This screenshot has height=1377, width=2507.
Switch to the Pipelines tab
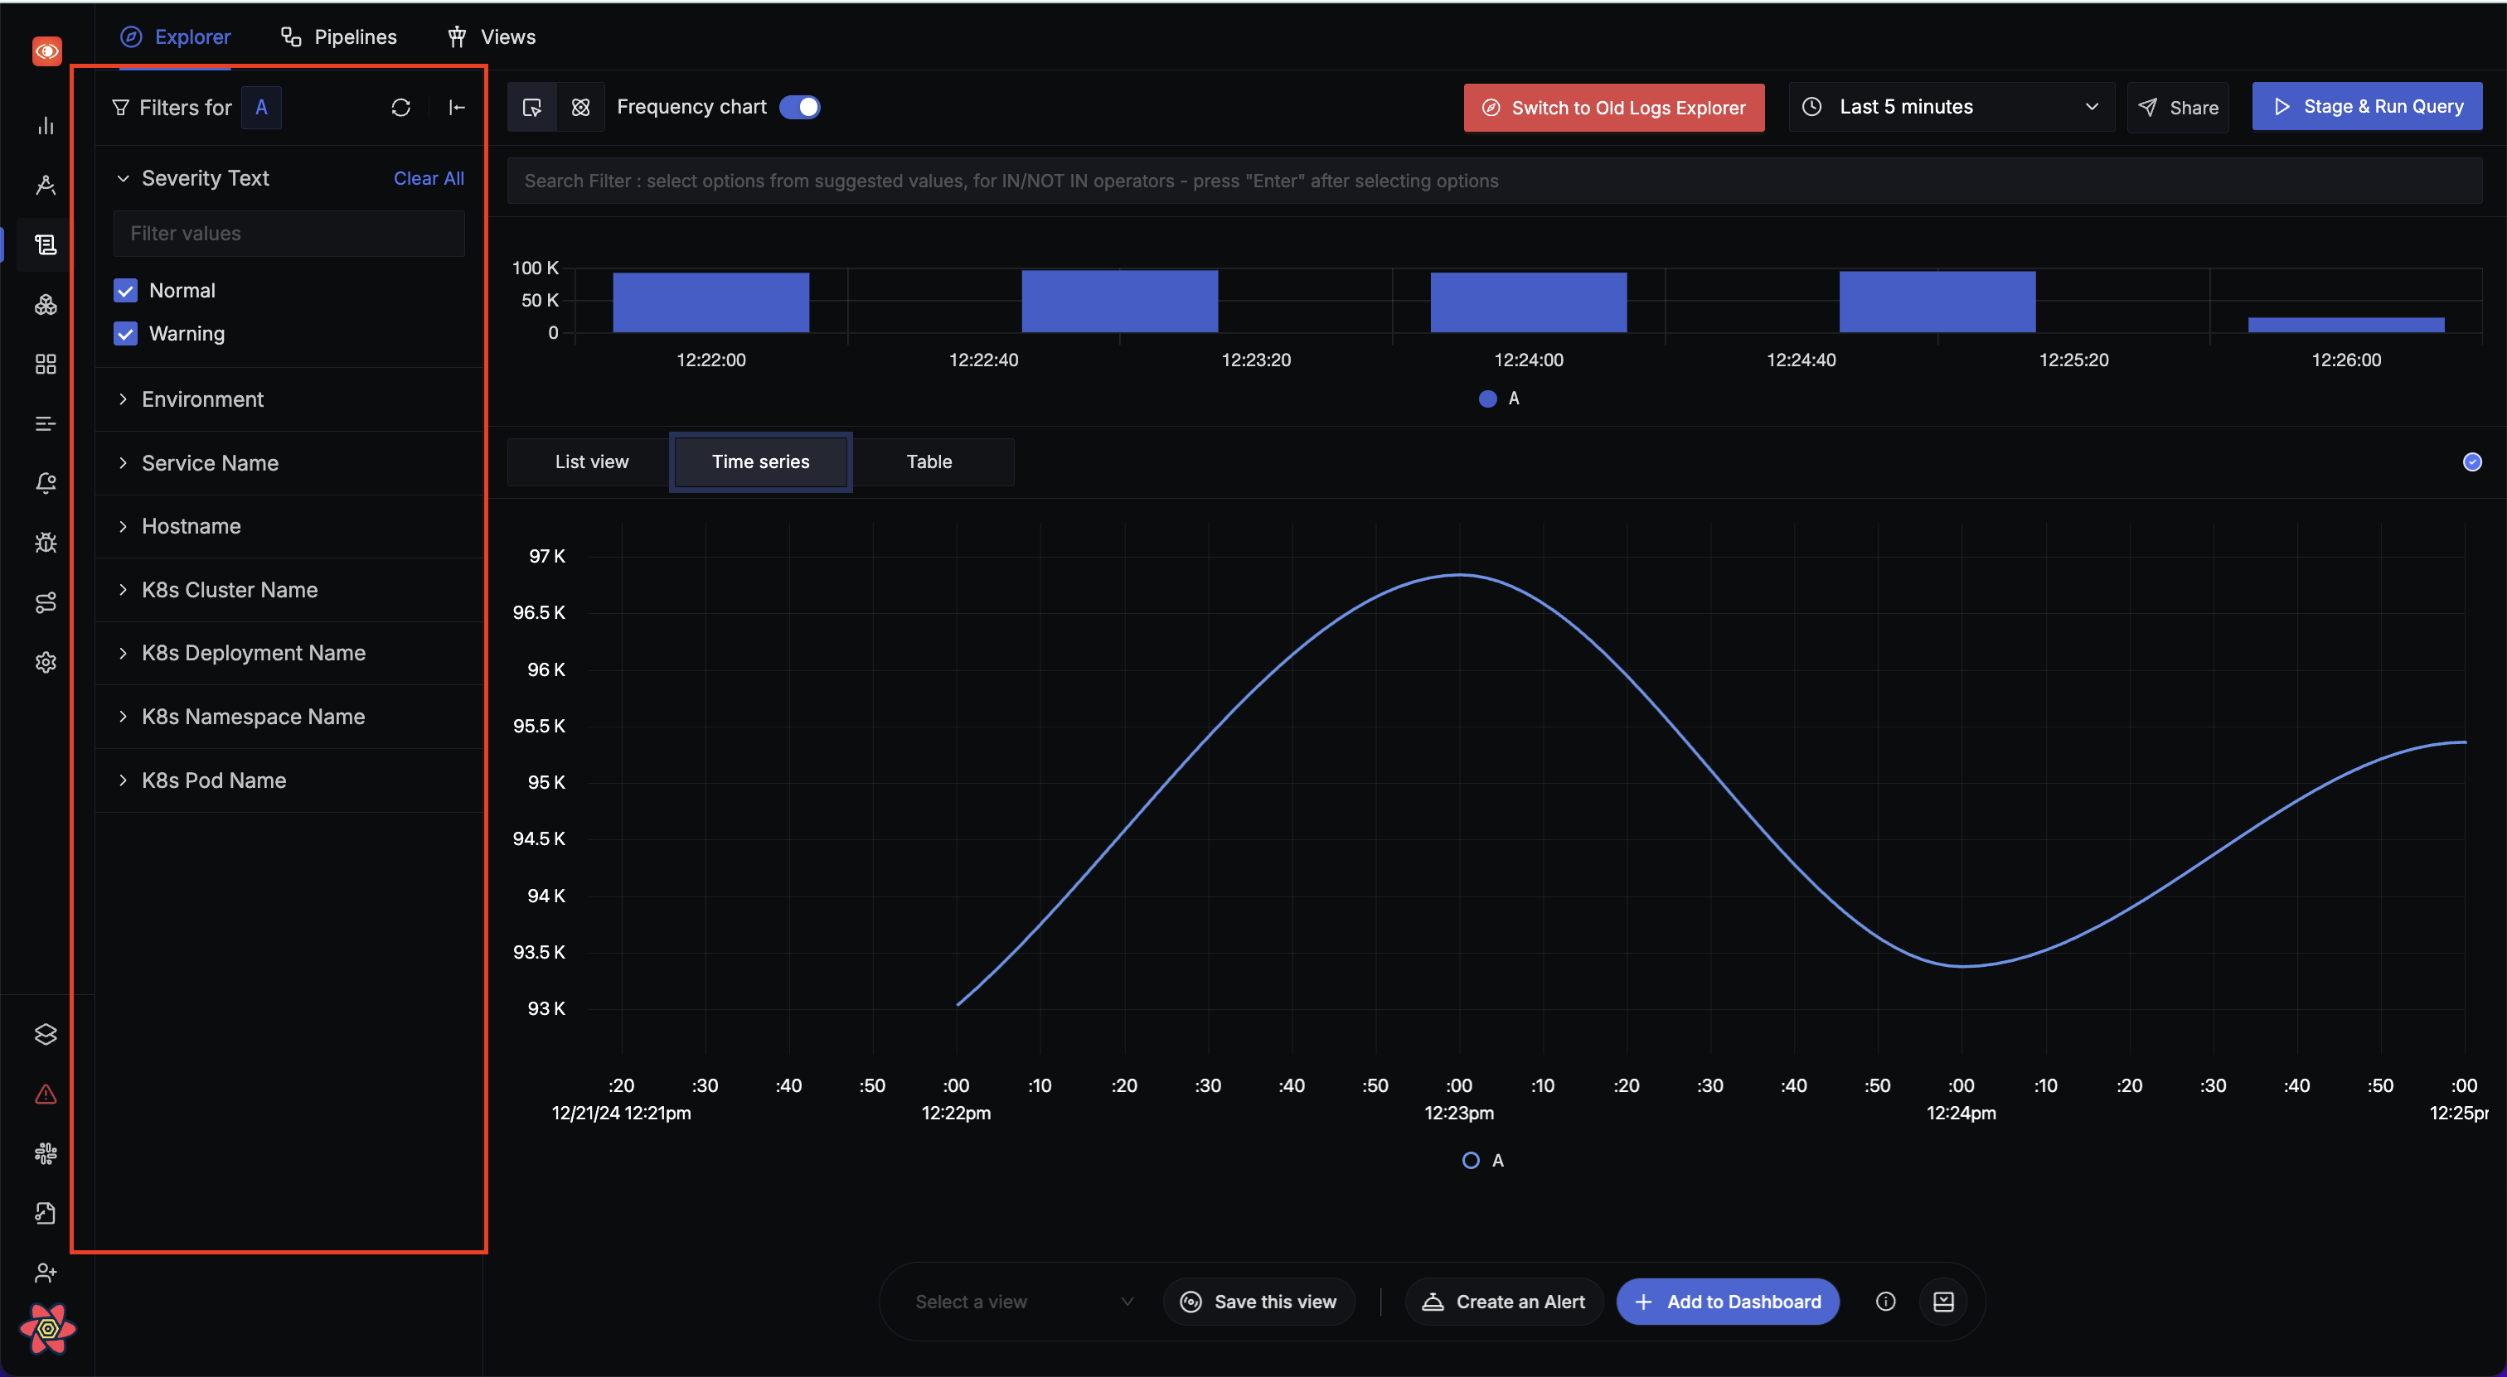point(339,37)
